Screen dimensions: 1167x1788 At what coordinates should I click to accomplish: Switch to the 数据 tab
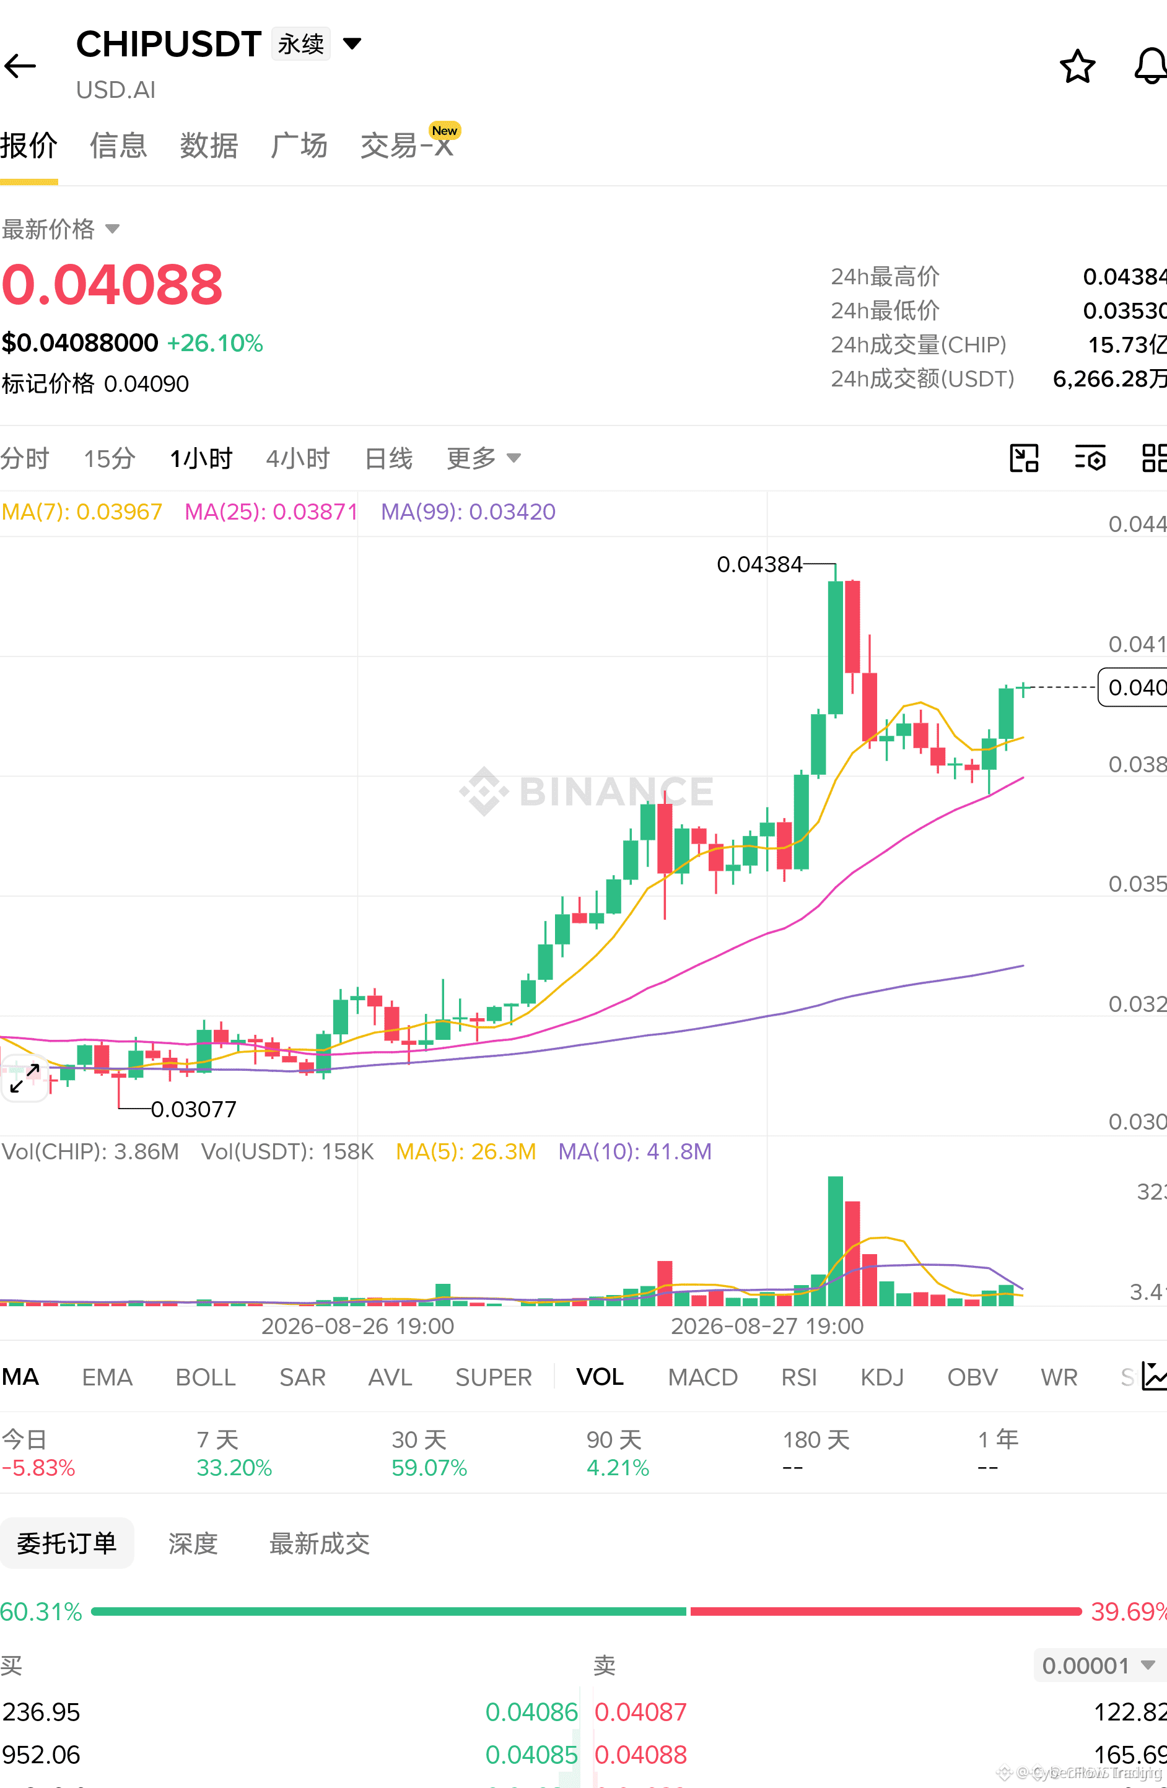209,146
